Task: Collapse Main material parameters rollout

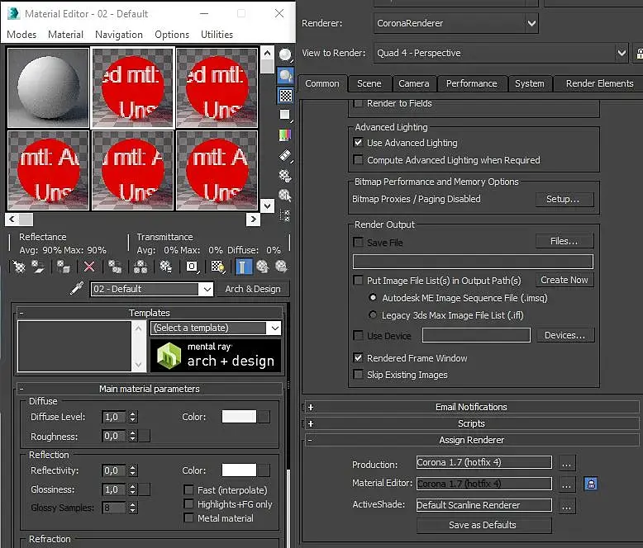Action: 150,389
